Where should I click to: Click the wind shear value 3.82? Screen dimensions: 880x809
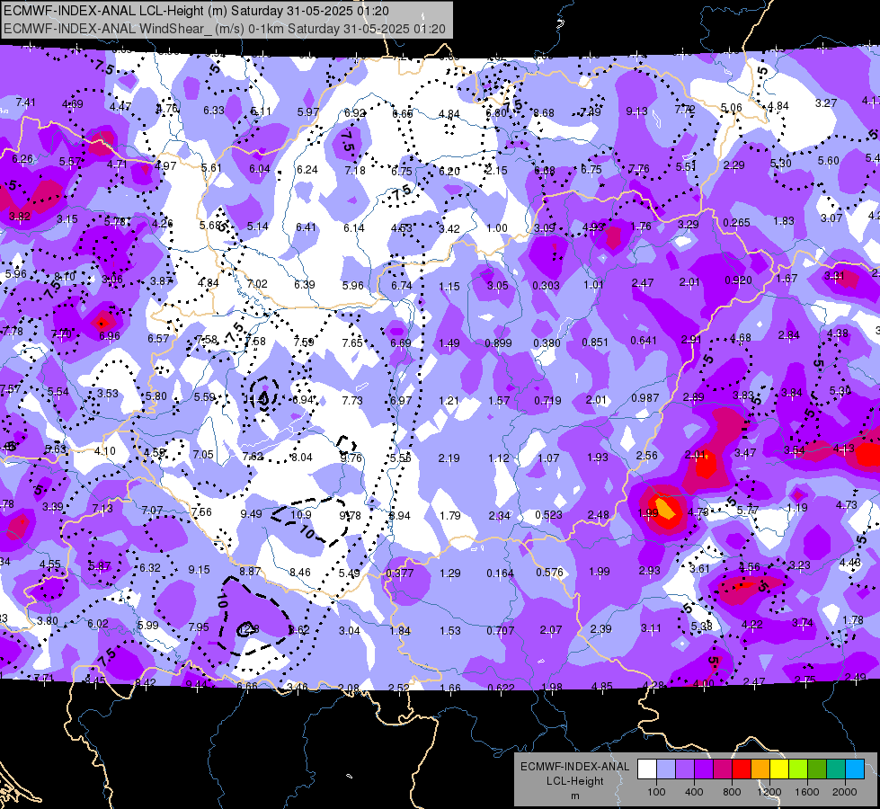(x=20, y=216)
